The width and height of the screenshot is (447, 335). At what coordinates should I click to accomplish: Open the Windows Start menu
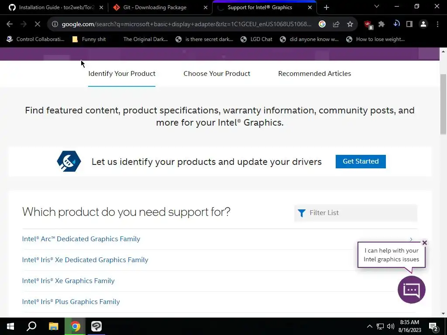[x=10, y=326]
